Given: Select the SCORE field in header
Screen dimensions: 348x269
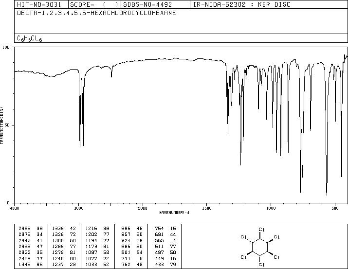Looking at the screenshot, I should tap(94, 4).
